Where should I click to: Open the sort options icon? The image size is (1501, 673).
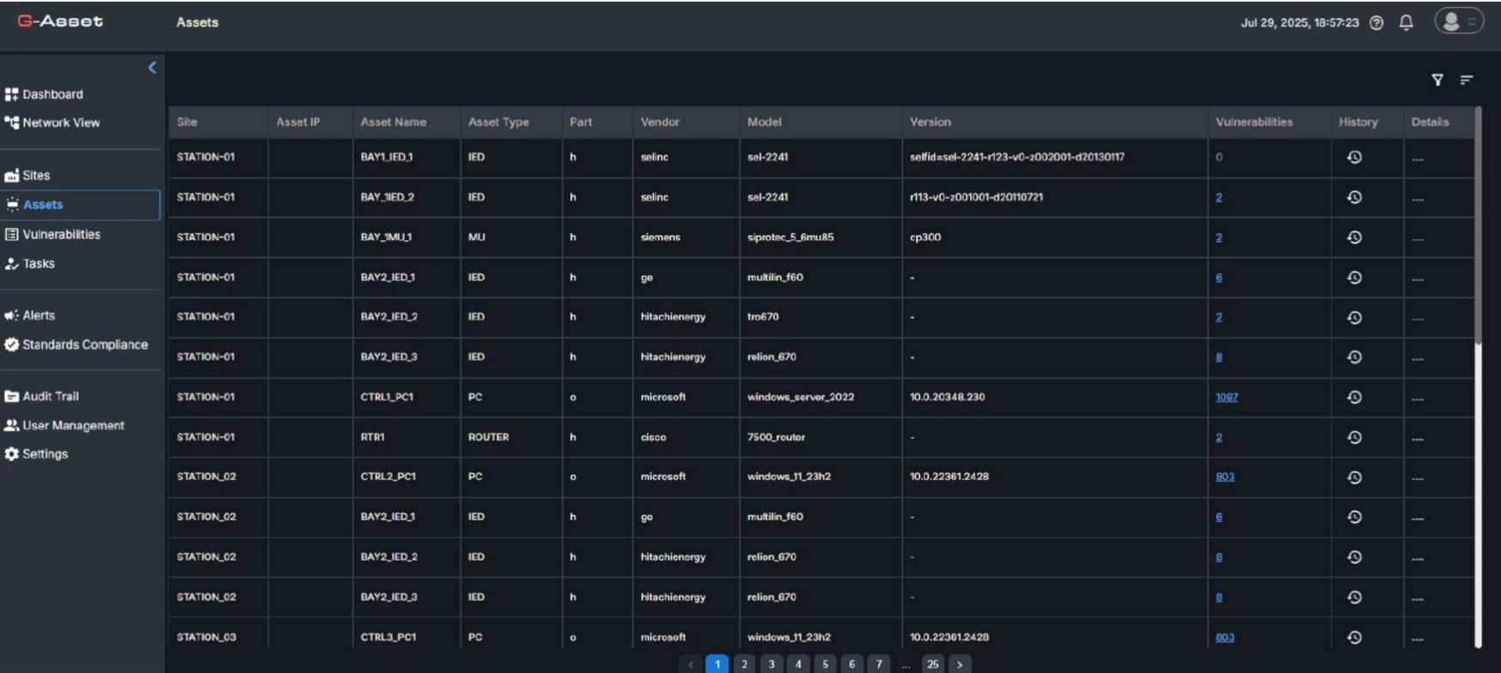pyautogui.click(x=1467, y=80)
